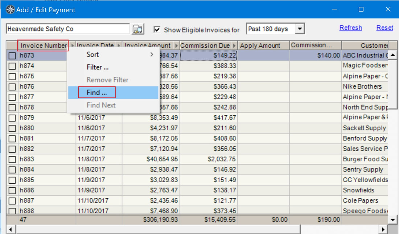Click the 11/9/2017 date for h886
Image resolution: width=399 pixels, height=234 pixels.
pyautogui.click(x=99, y=190)
